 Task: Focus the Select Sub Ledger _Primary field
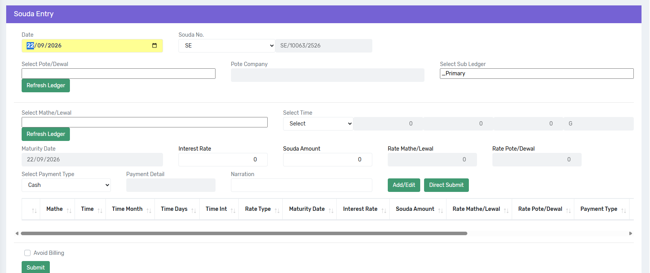point(537,73)
